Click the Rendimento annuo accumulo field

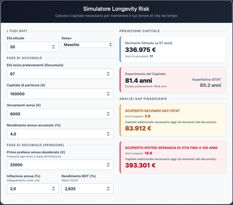point(60,134)
